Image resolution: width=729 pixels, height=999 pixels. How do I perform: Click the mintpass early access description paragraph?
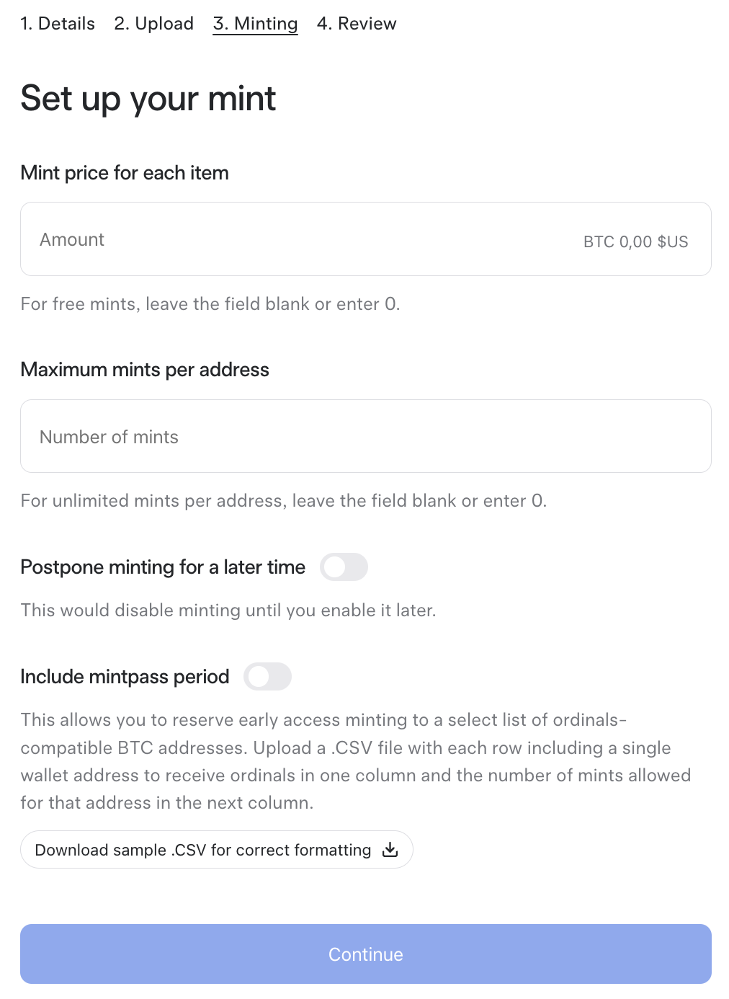click(356, 761)
